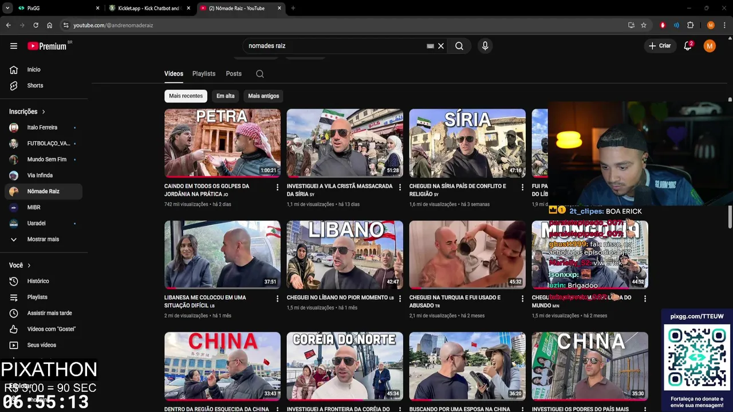Open title "CAINDO EM TODOS OS GOLPES DA JORDÂNIA"
Screen dimensions: 733x412
pyautogui.click(x=207, y=190)
